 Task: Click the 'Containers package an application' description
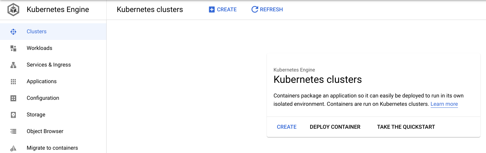click(369, 100)
